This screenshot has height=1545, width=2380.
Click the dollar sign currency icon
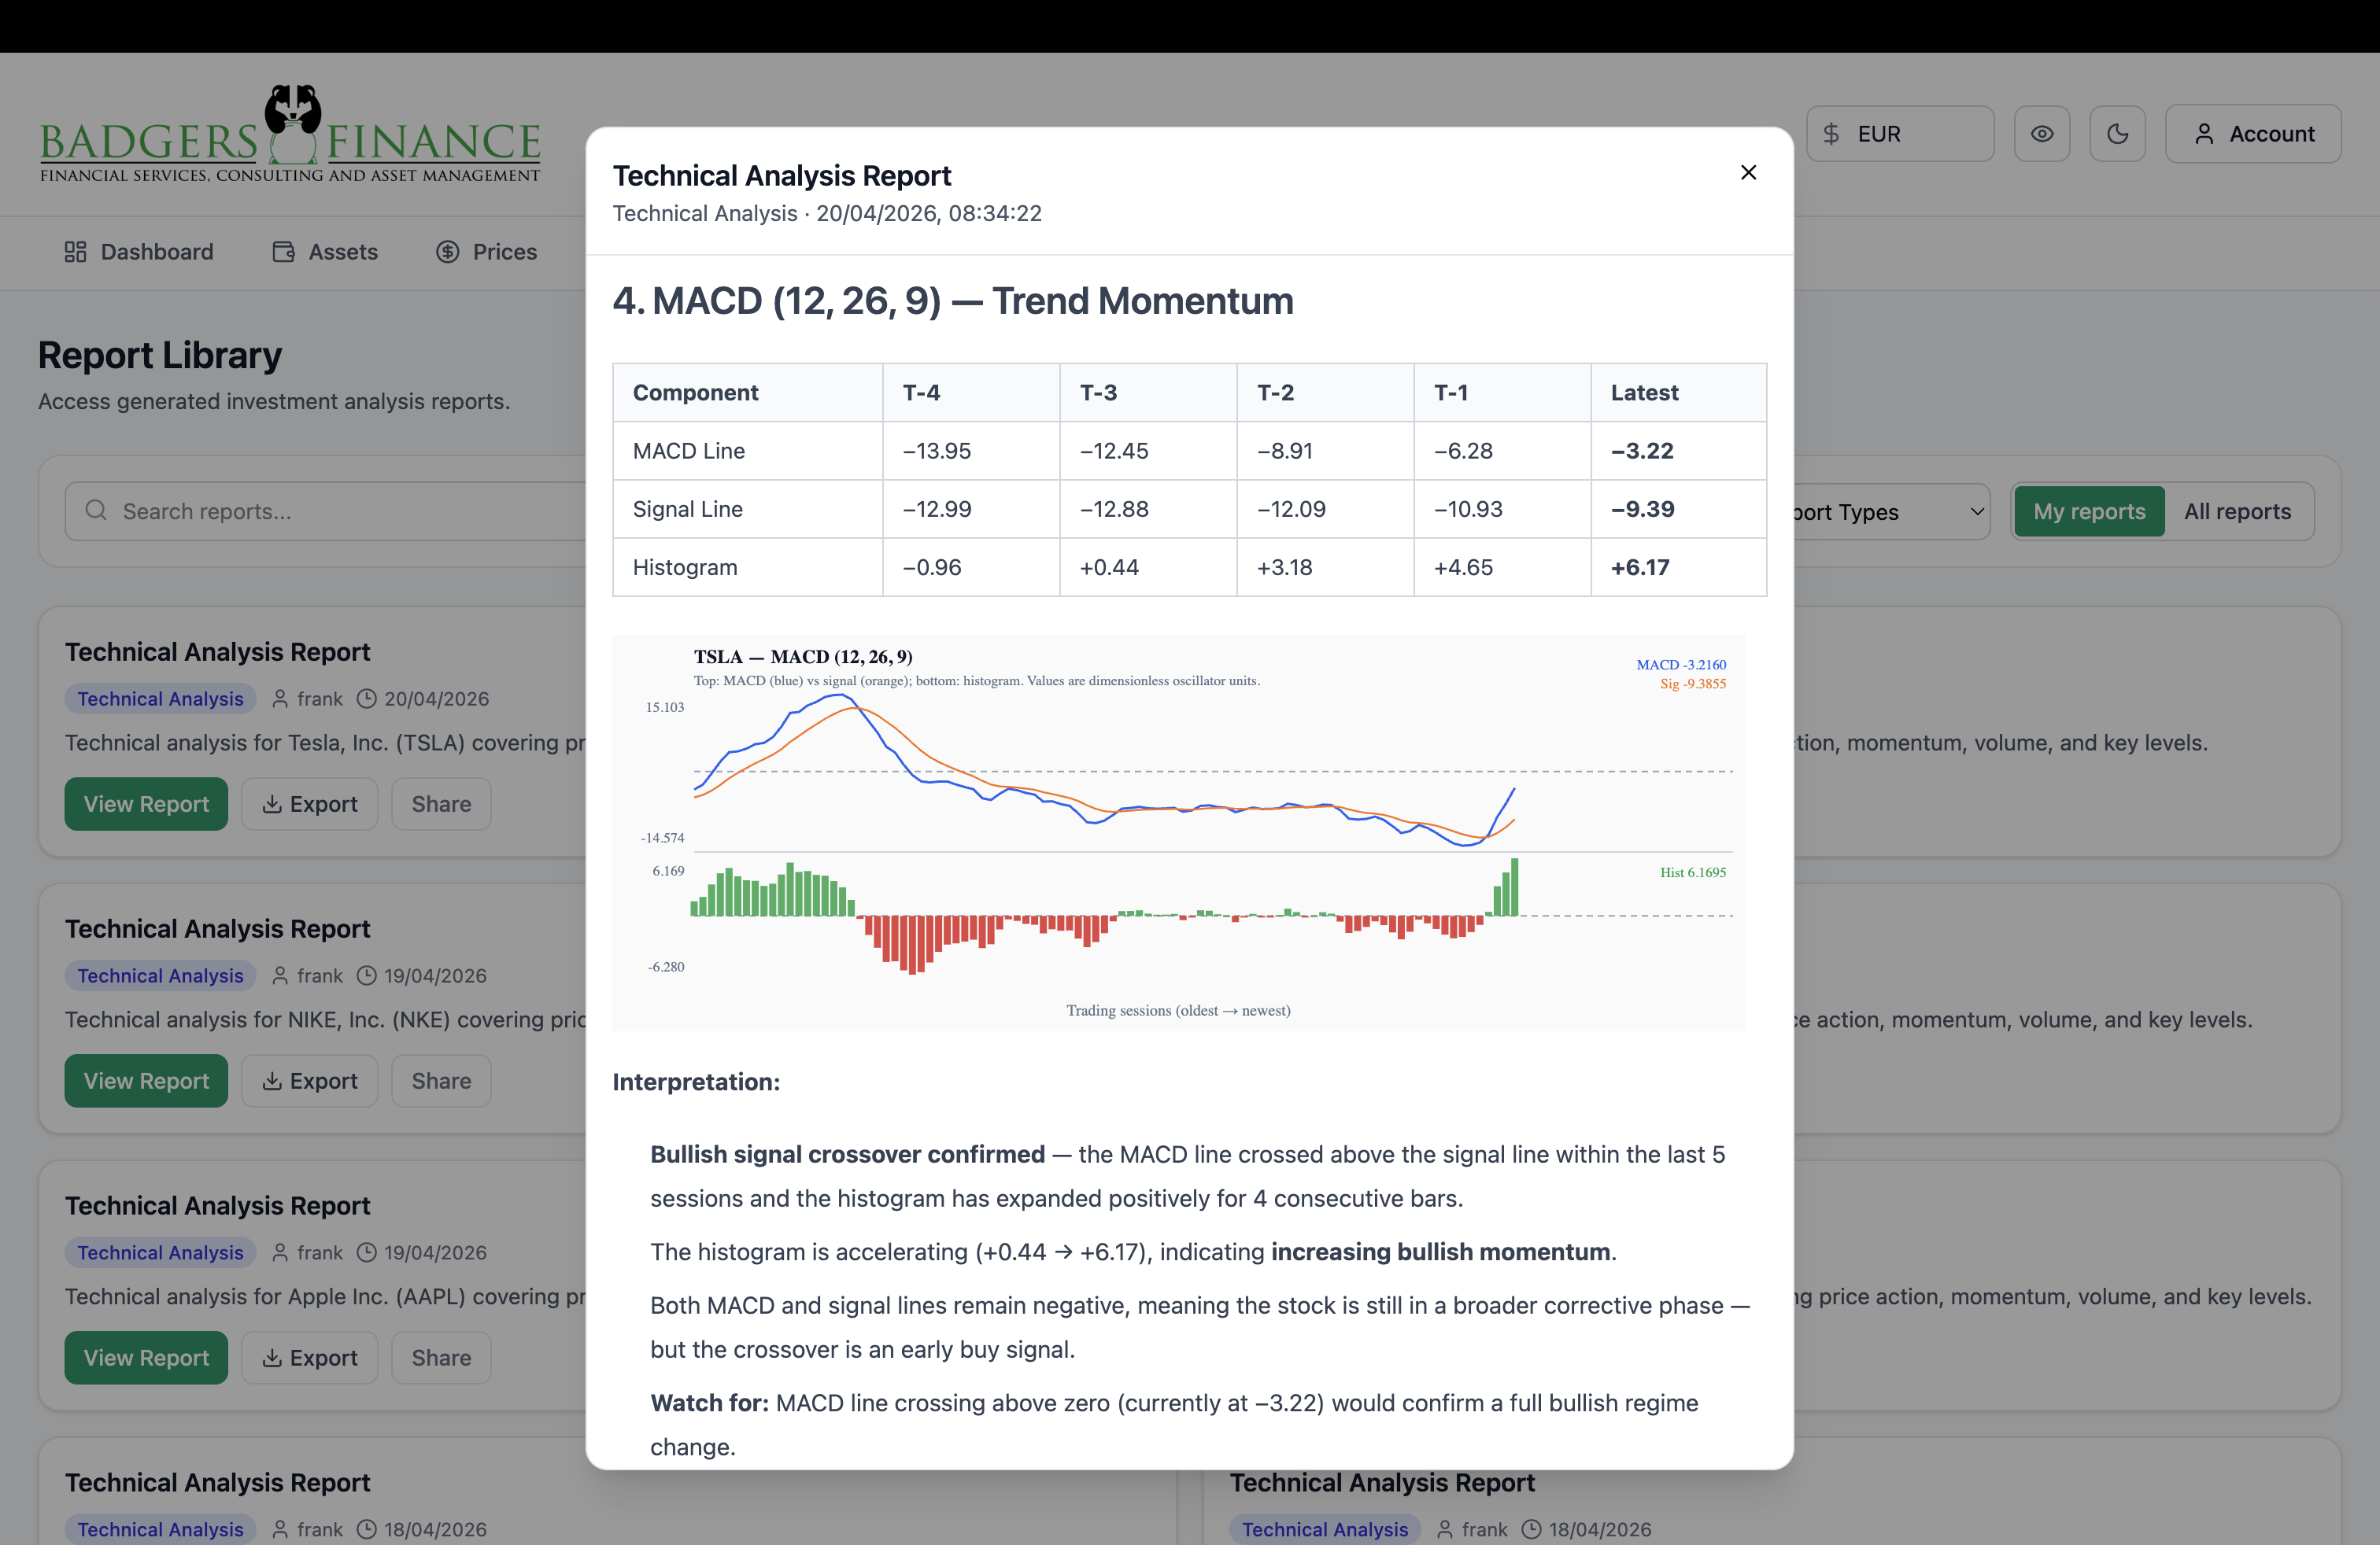[1831, 134]
